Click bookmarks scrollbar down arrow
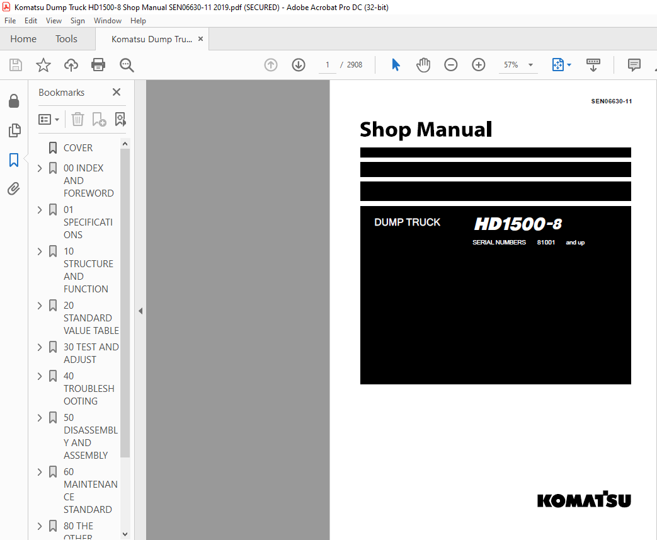 [x=125, y=534]
